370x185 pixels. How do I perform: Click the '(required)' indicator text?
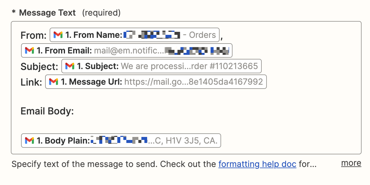[101, 13]
